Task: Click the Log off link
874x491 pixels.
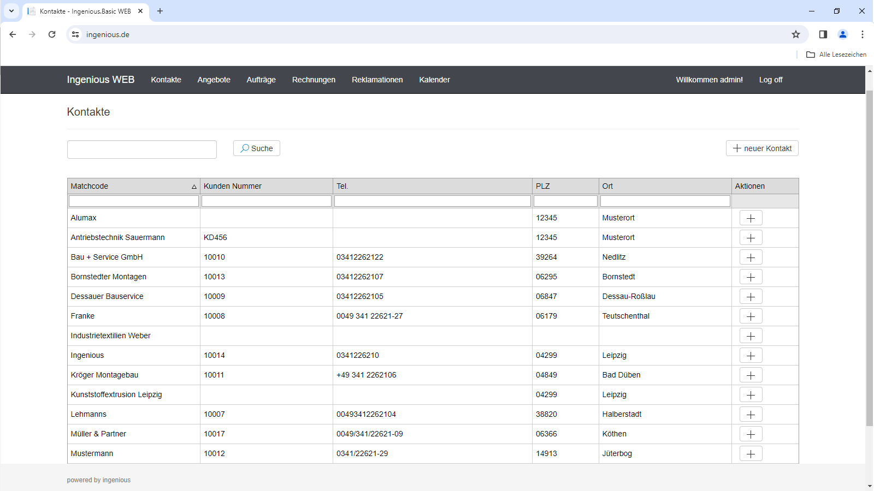Action: click(771, 80)
